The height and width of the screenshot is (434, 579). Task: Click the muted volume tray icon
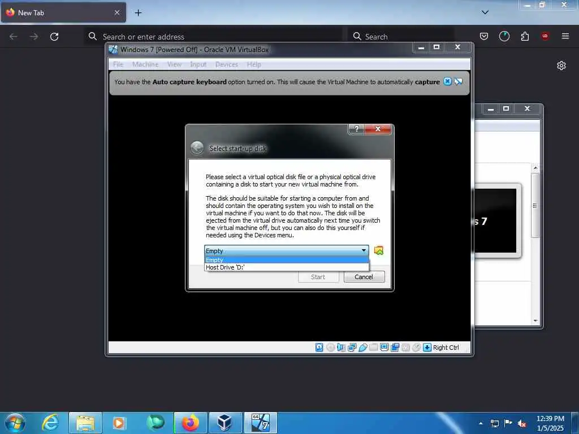coord(522,424)
